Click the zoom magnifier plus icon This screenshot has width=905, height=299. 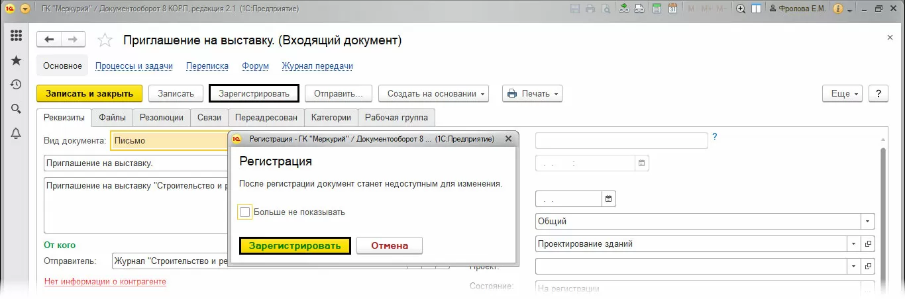click(x=741, y=9)
